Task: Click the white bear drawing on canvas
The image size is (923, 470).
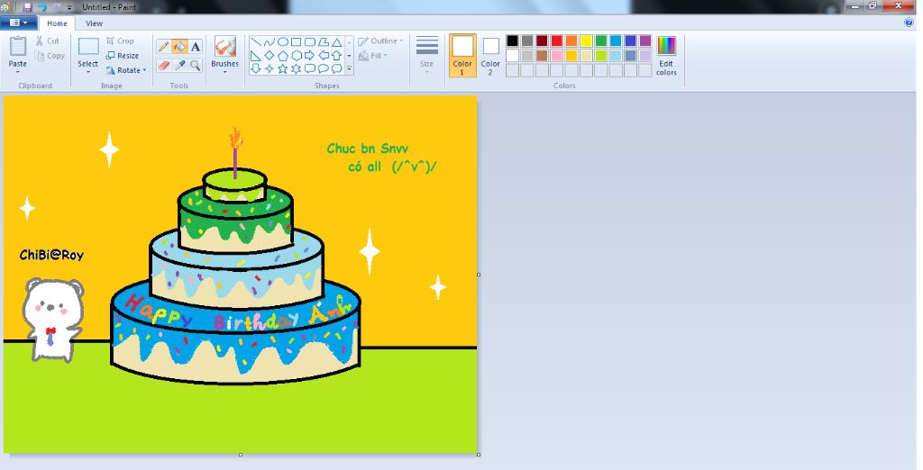Action: [x=53, y=320]
